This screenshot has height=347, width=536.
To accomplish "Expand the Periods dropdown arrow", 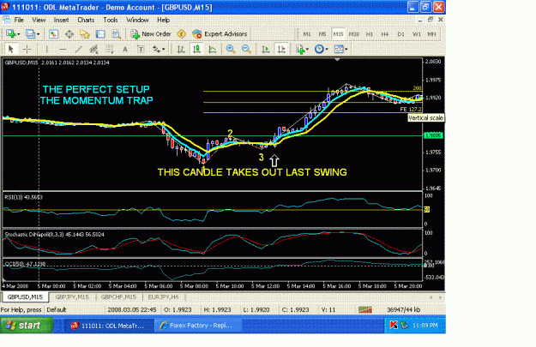I will pyautogui.click(x=327, y=50).
